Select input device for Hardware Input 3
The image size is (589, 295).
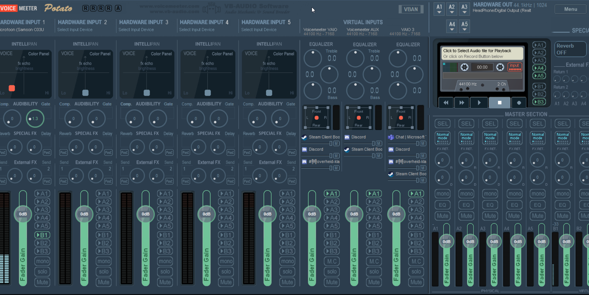(136, 30)
